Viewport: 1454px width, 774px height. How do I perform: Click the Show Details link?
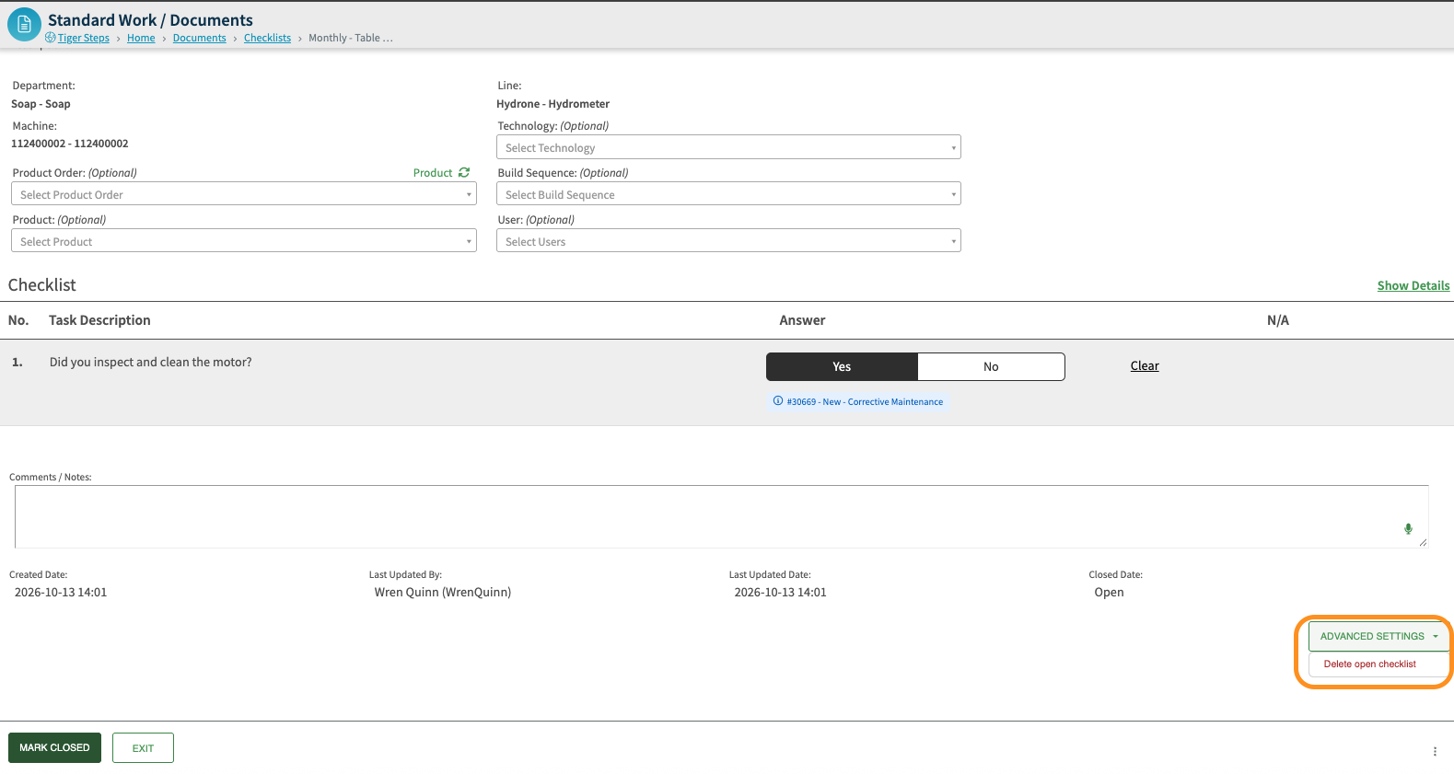pyautogui.click(x=1413, y=285)
